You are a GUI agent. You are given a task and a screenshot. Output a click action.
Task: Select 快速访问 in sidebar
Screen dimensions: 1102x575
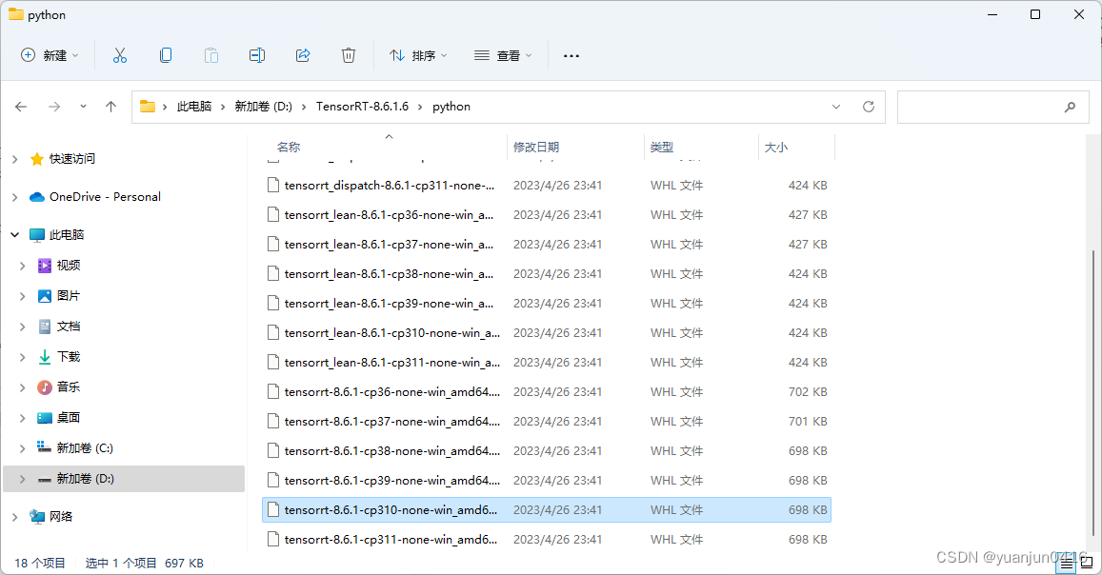pos(71,159)
